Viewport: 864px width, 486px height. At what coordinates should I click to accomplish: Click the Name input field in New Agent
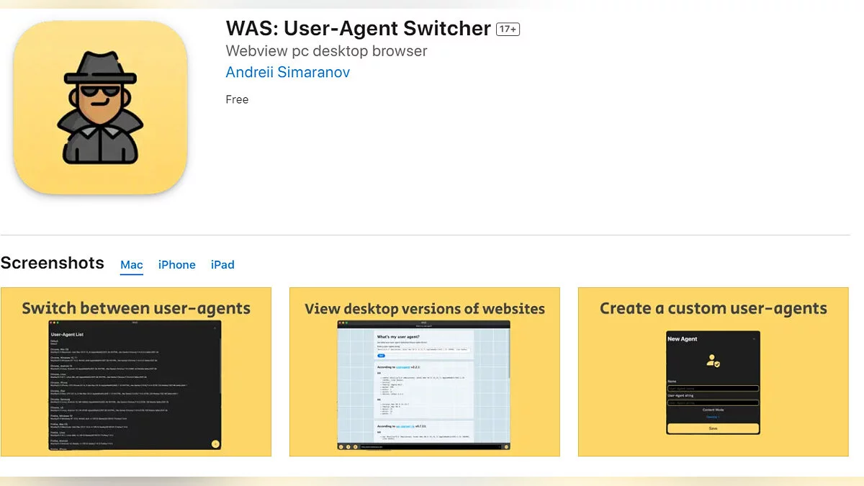713,389
